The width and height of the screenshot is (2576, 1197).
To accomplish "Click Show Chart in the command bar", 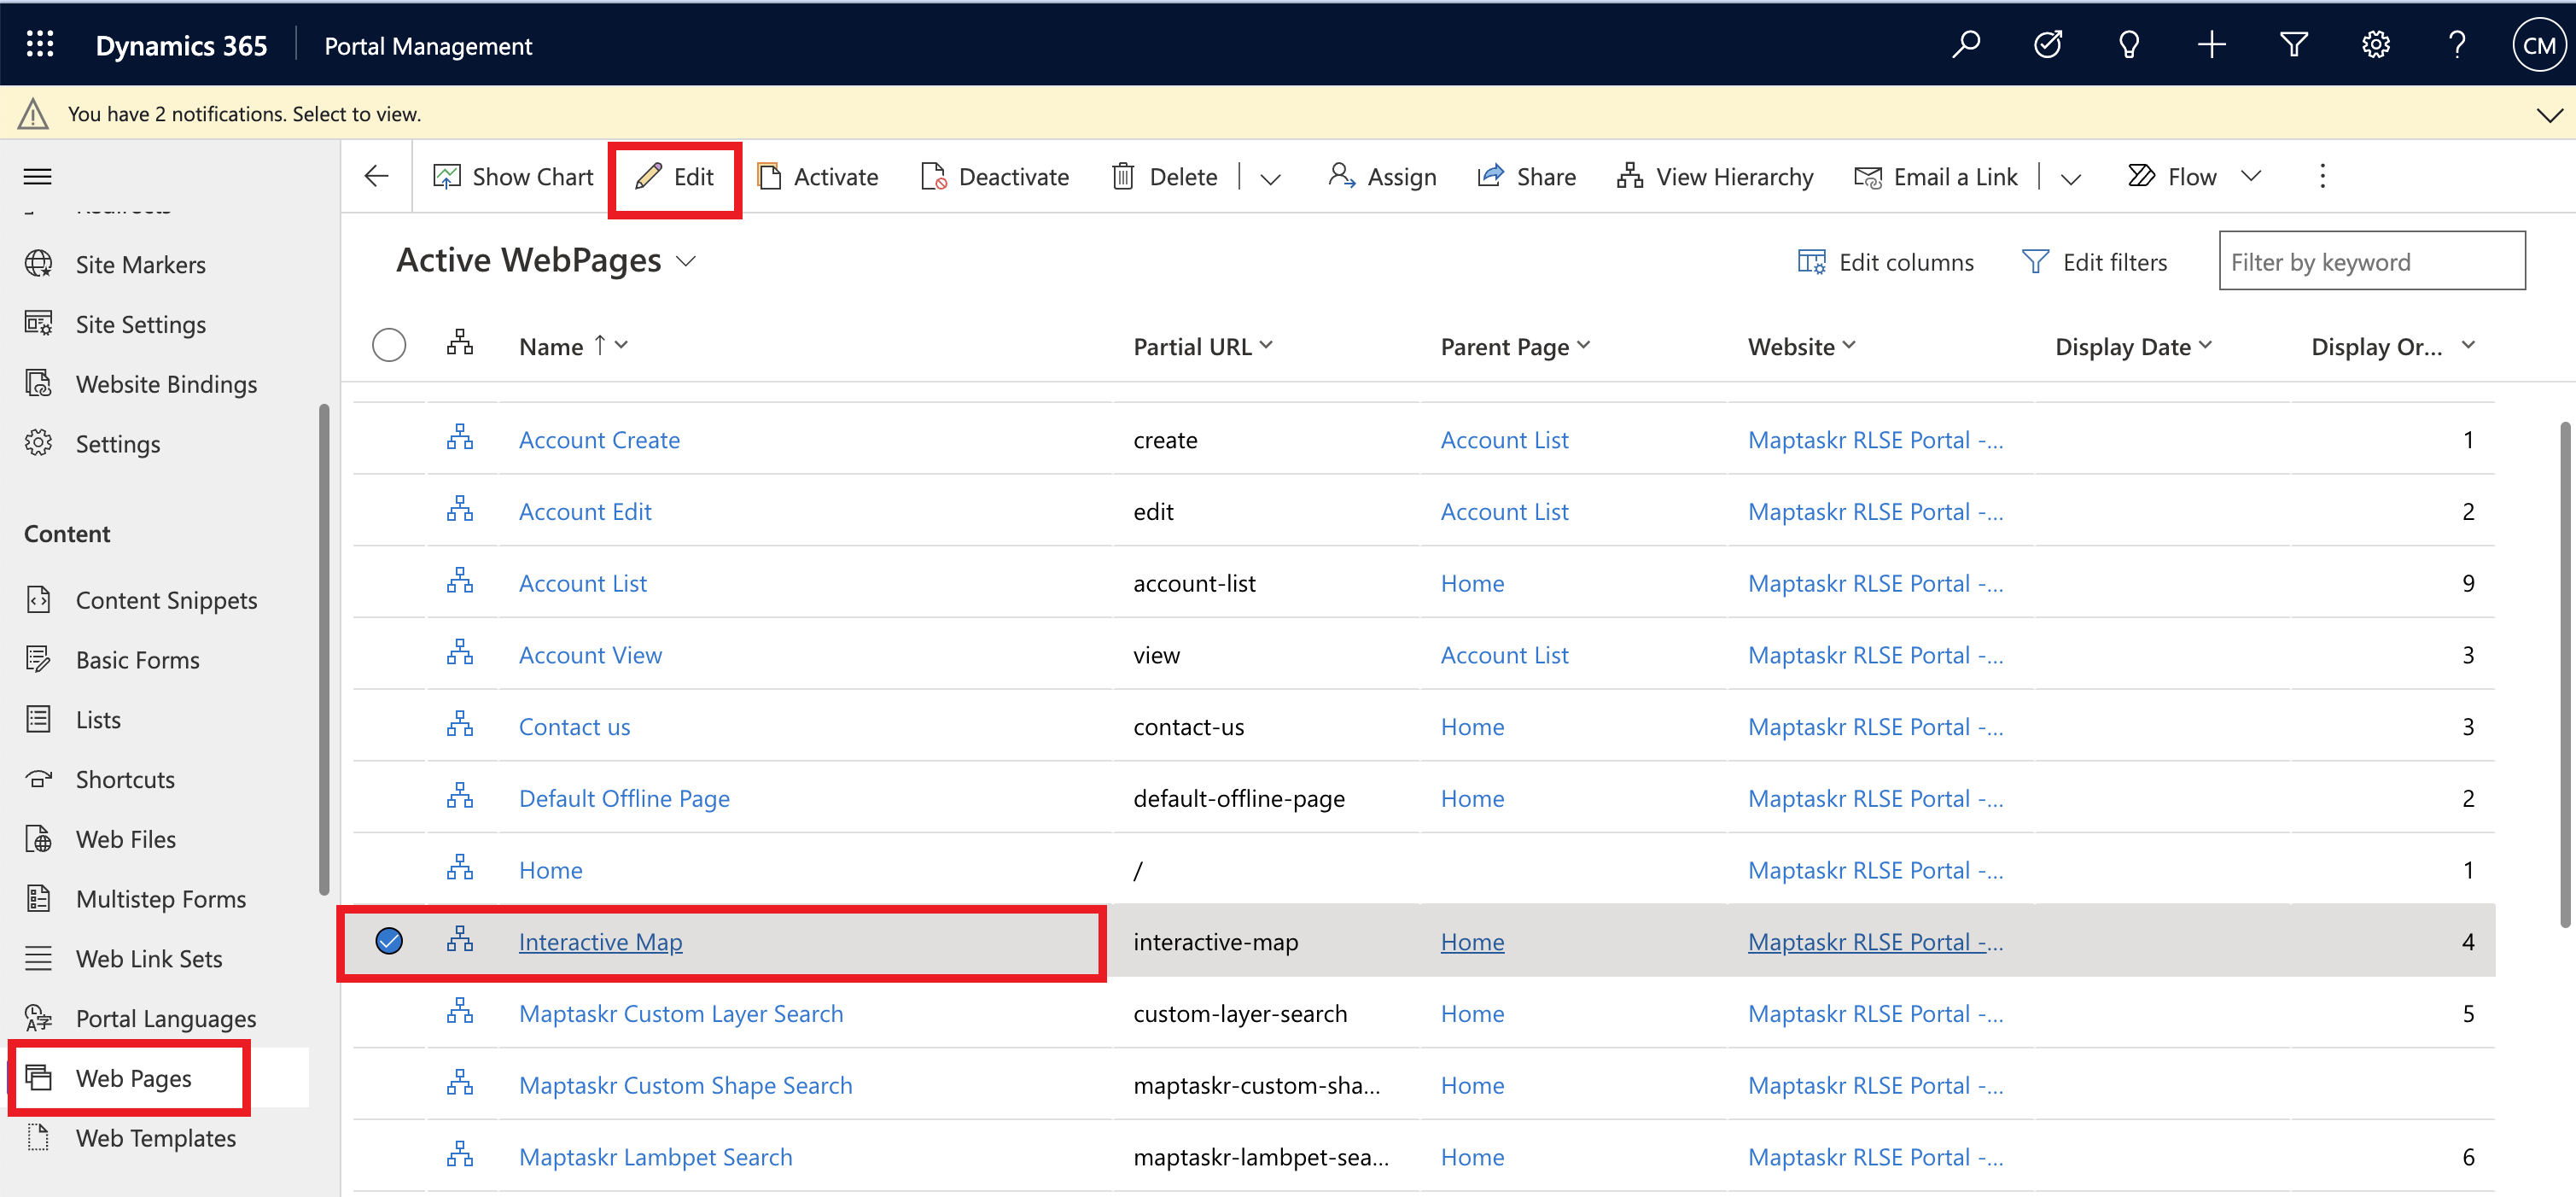I will (x=513, y=177).
